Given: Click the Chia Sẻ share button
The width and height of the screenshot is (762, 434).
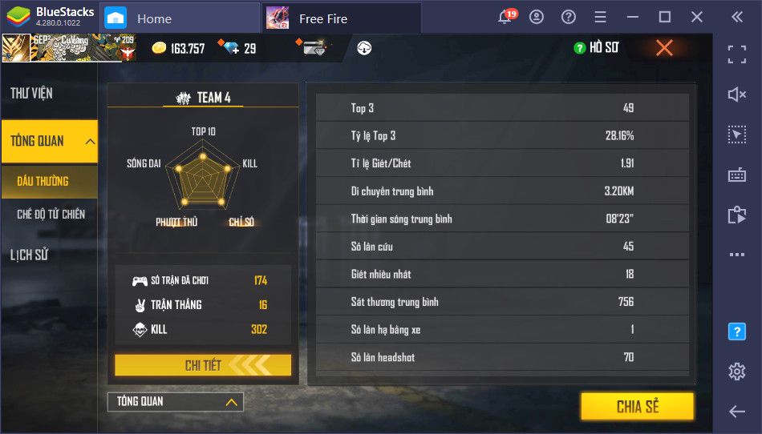Looking at the screenshot, I should [x=637, y=406].
